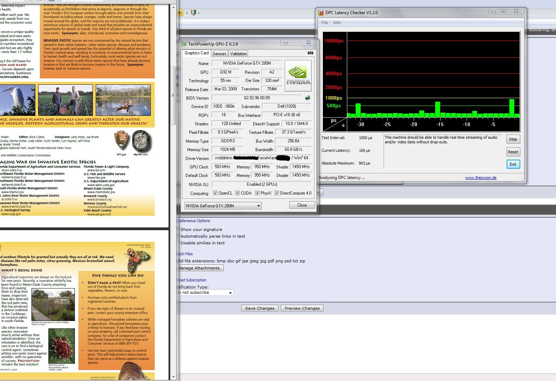The width and height of the screenshot is (556, 381).
Task: Click the latency status message box
Action: pos(443,151)
